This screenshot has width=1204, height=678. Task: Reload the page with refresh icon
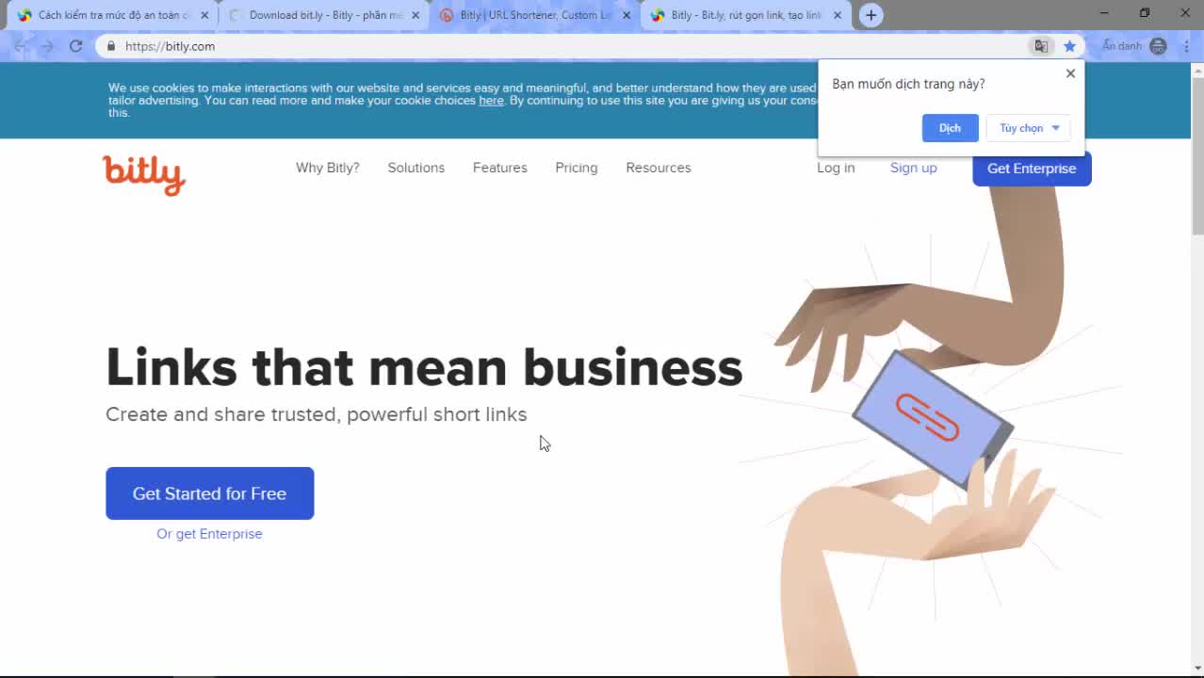[76, 45]
